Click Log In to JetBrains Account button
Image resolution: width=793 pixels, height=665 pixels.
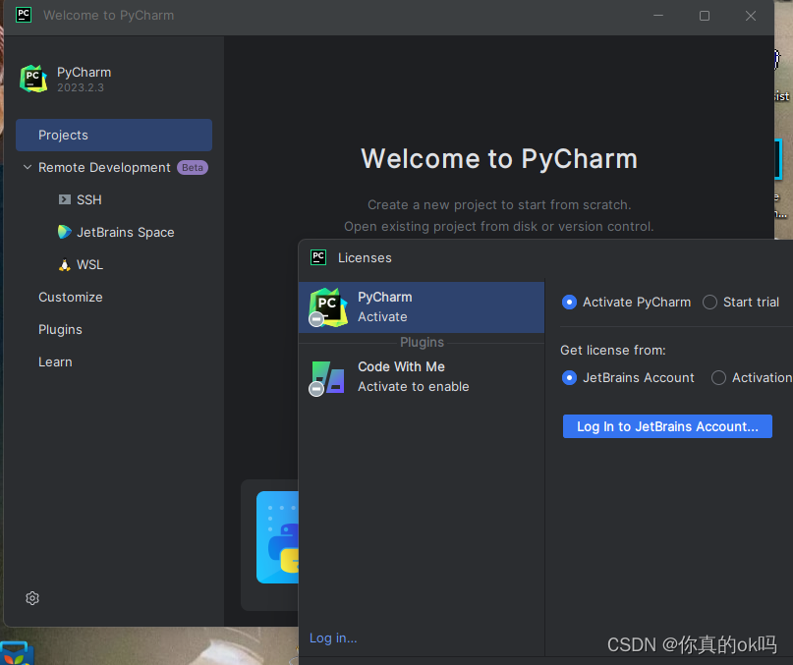click(x=667, y=426)
